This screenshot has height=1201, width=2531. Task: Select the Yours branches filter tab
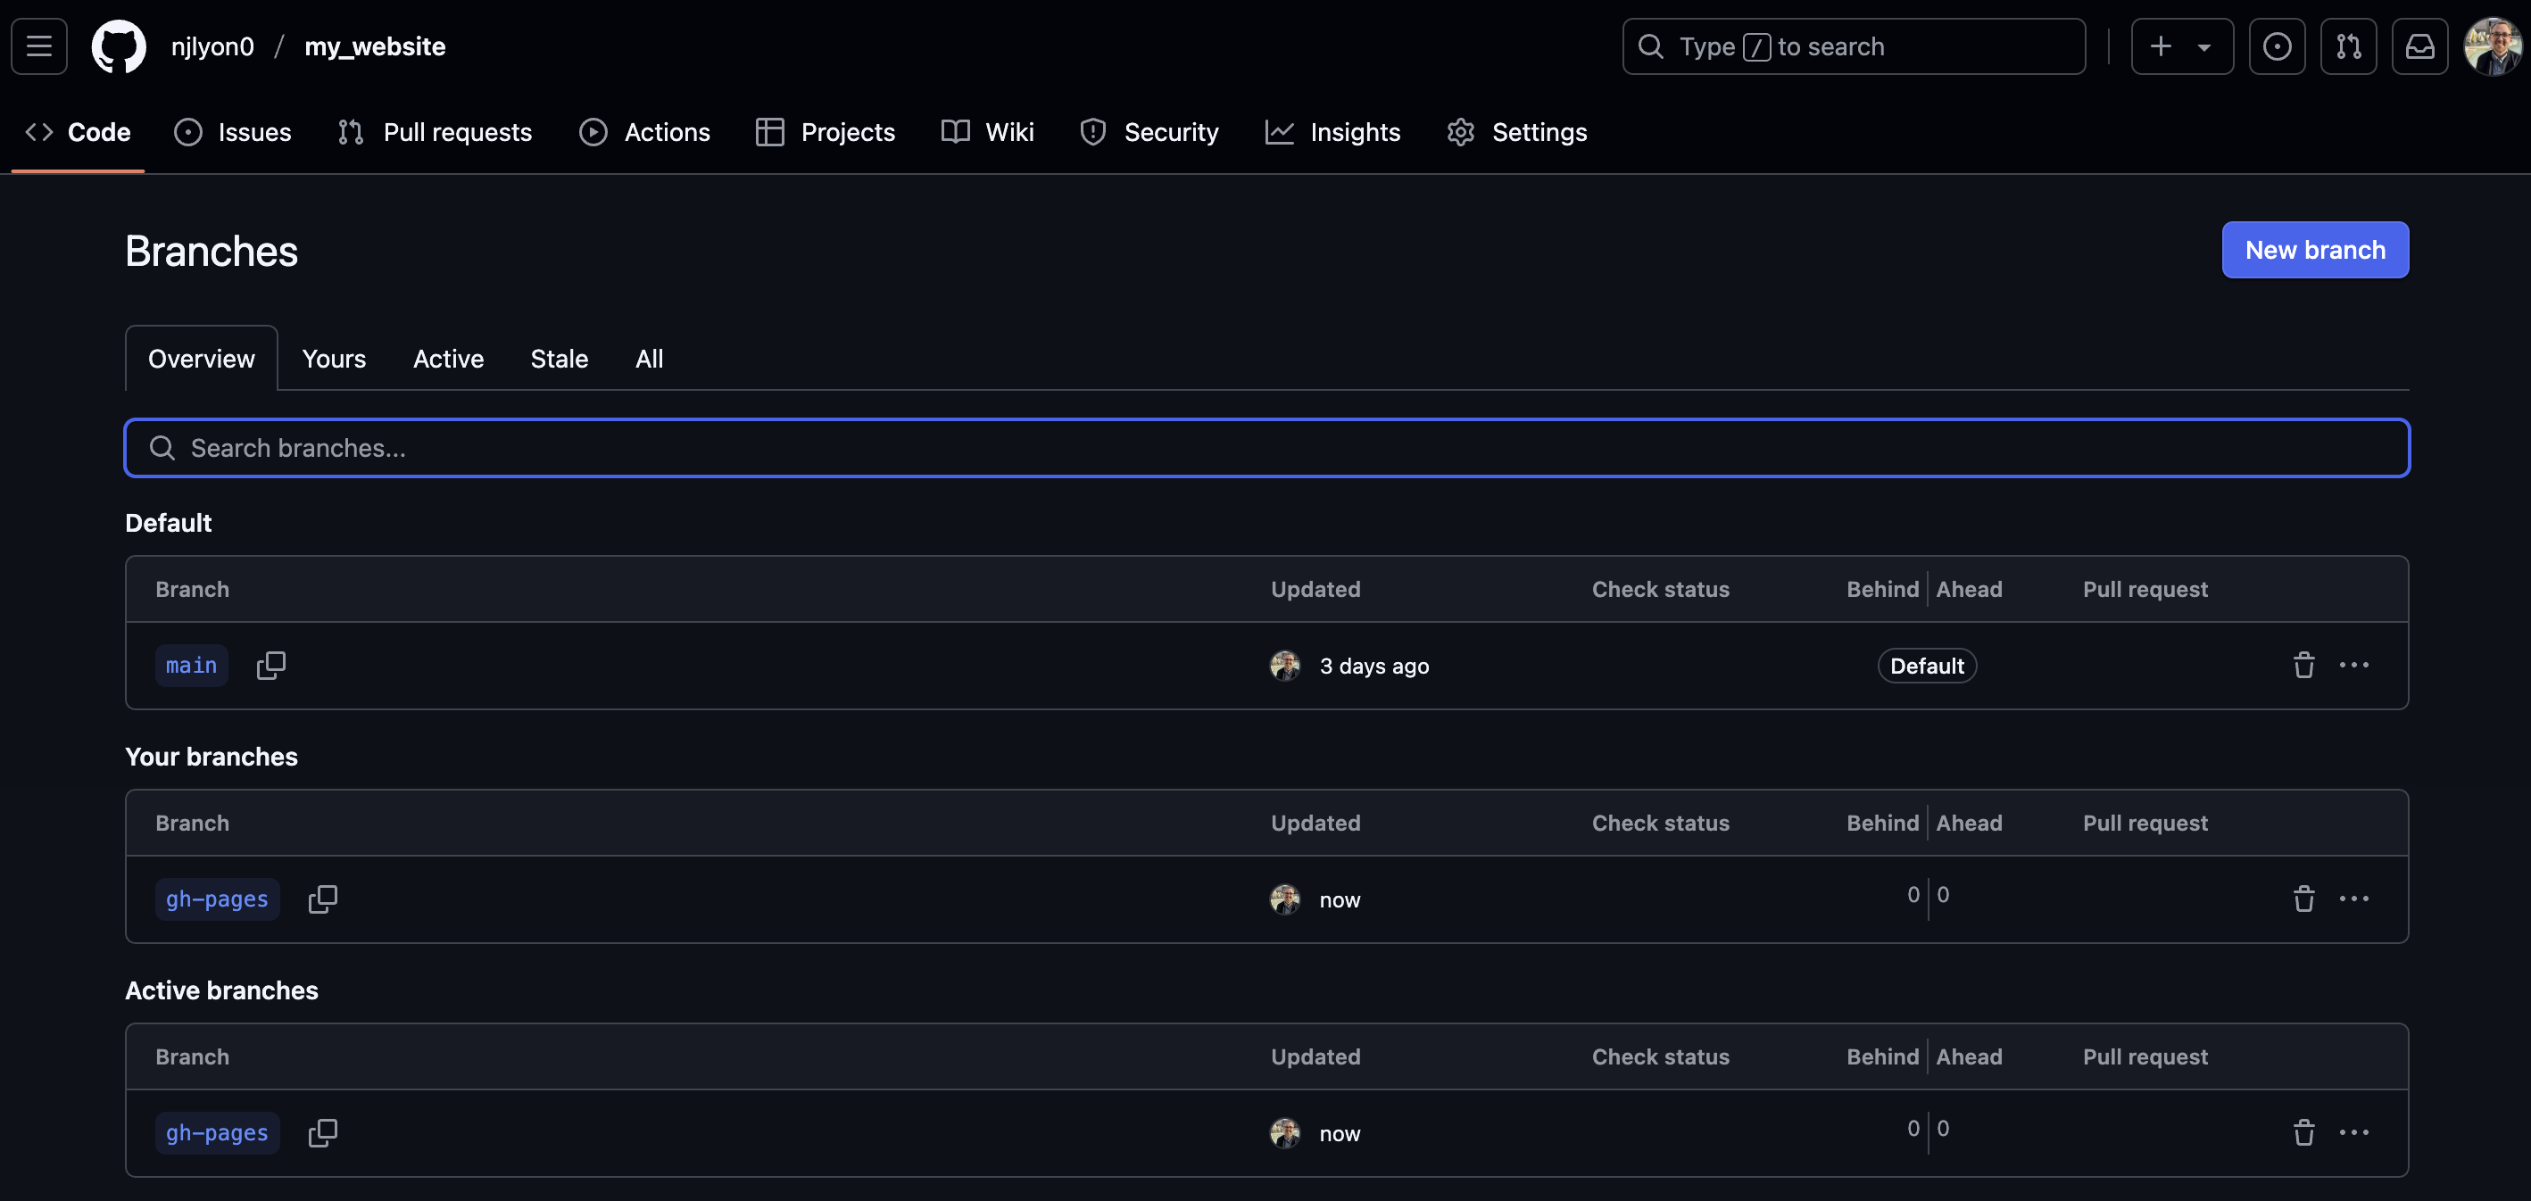(x=333, y=359)
